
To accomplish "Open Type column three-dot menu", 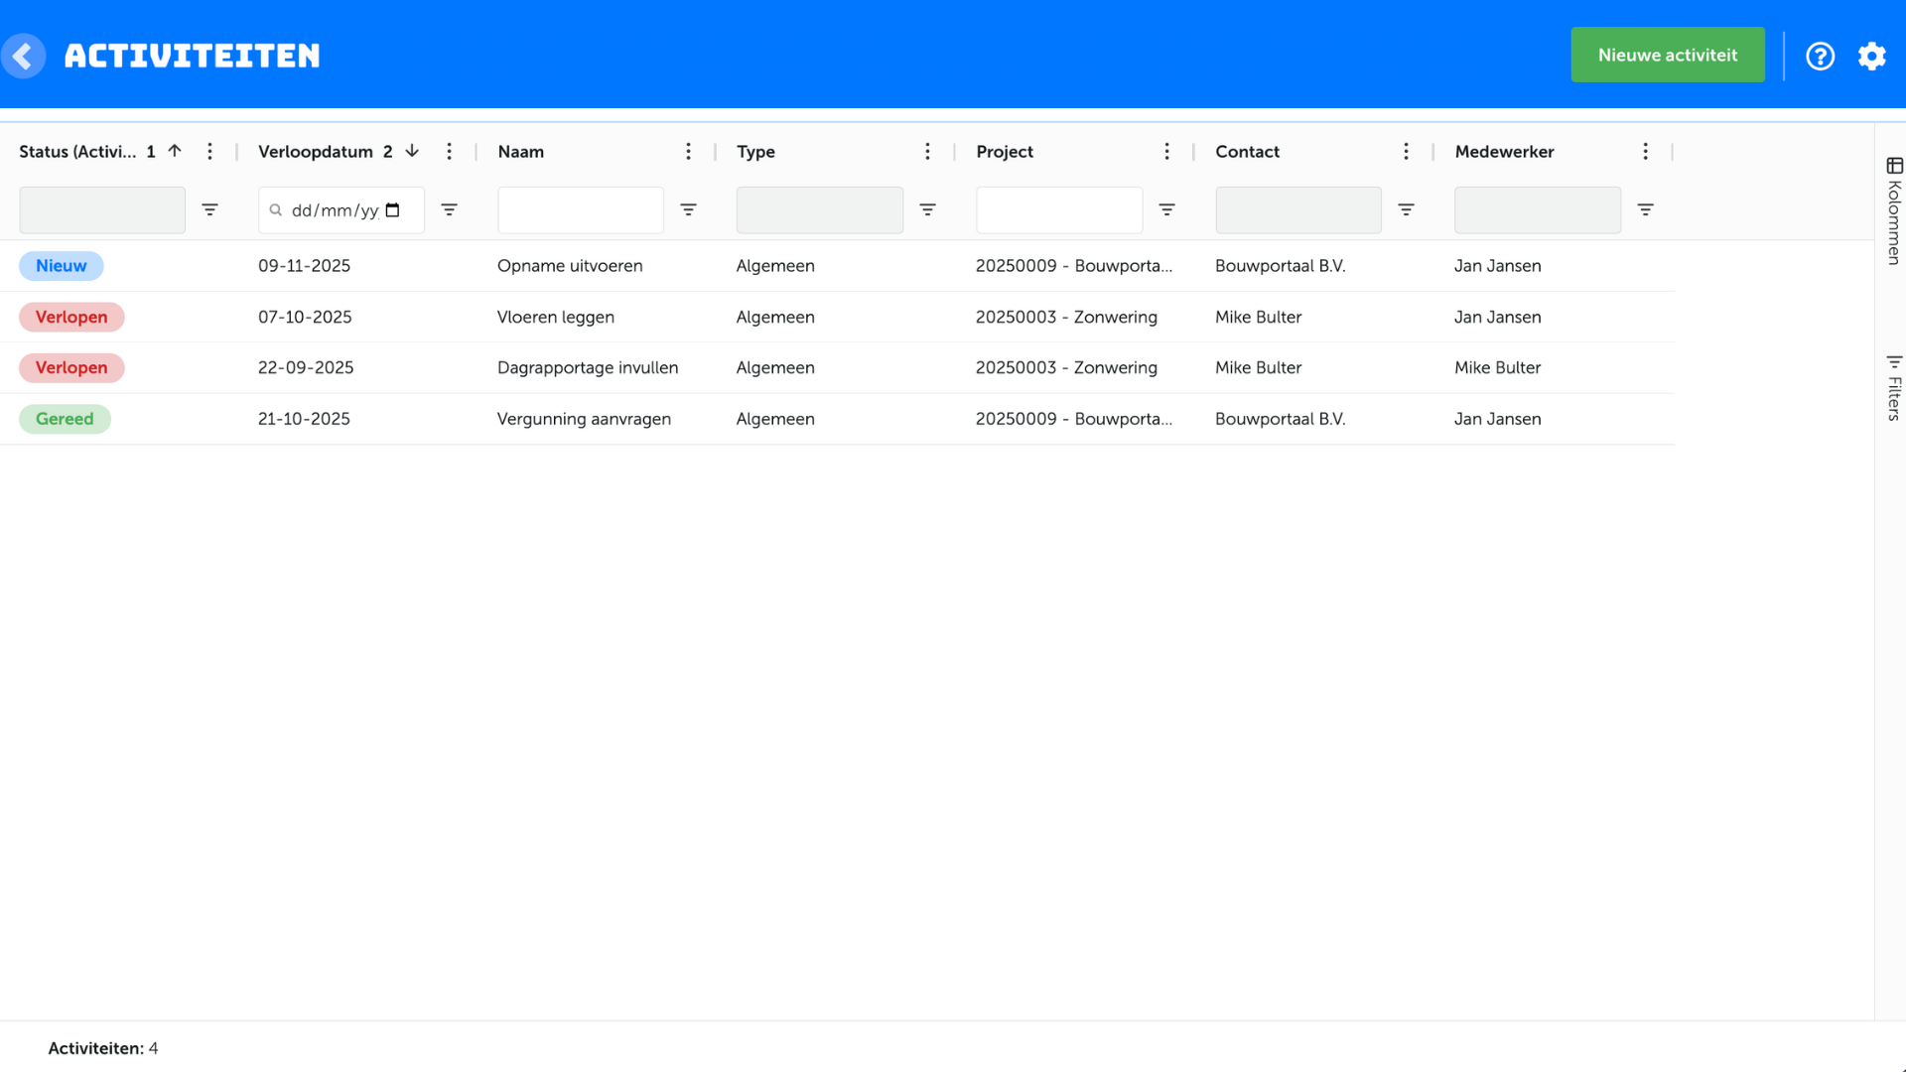I will 927,151.
